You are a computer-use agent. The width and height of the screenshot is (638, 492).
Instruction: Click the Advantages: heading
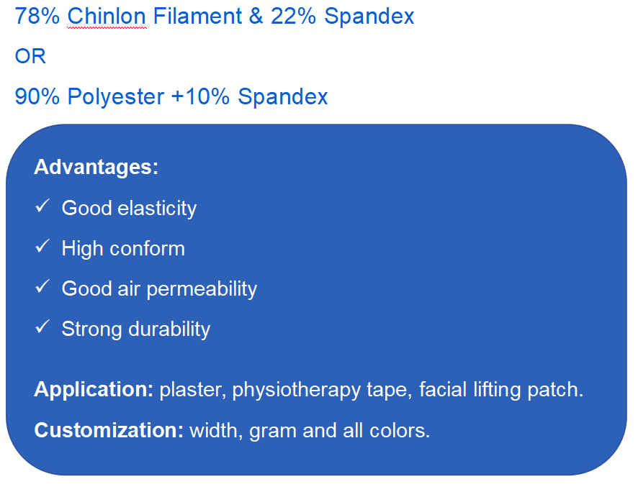[96, 167]
